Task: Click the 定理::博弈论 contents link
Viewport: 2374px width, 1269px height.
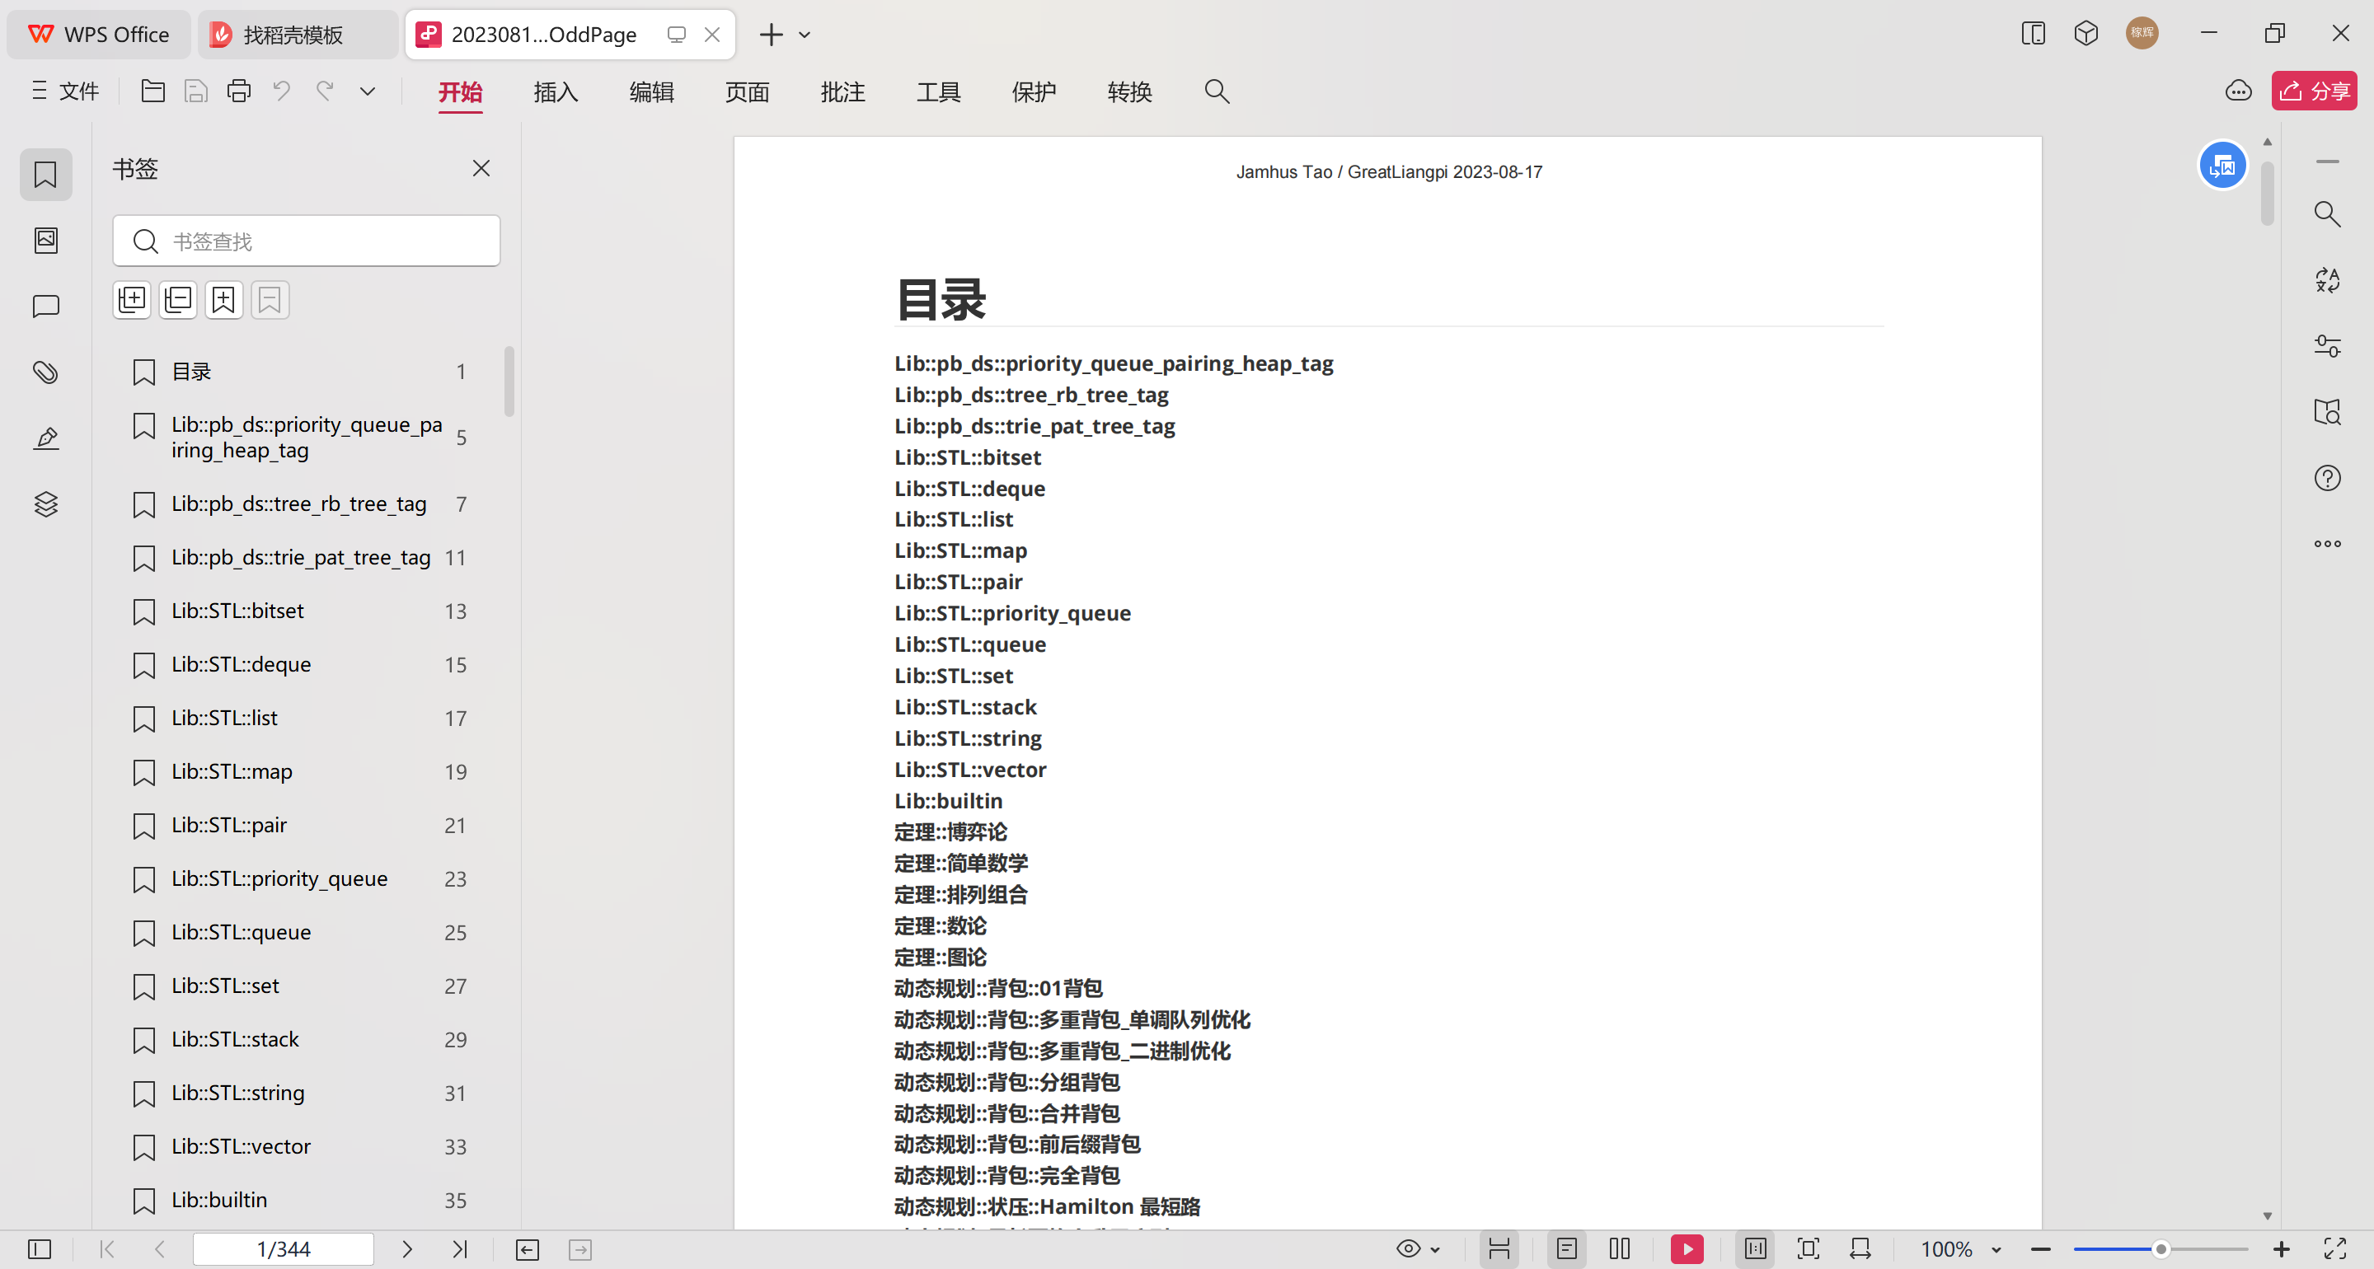Action: pyautogui.click(x=950, y=832)
